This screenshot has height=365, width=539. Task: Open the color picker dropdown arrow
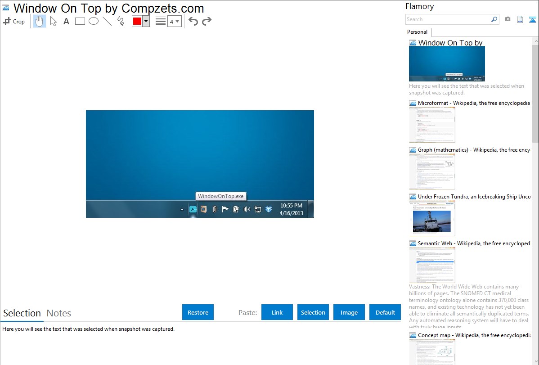pyautogui.click(x=146, y=21)
